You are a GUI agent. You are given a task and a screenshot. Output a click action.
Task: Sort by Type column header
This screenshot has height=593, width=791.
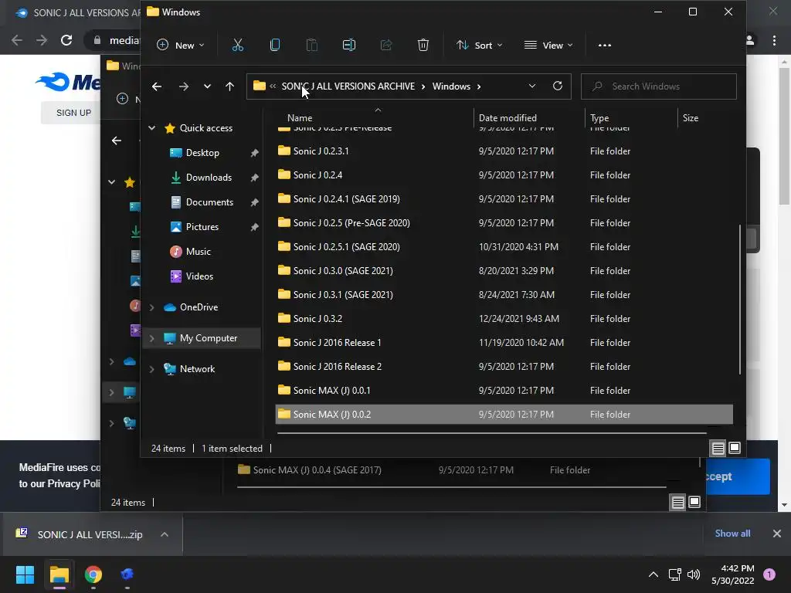pos(599,118)
